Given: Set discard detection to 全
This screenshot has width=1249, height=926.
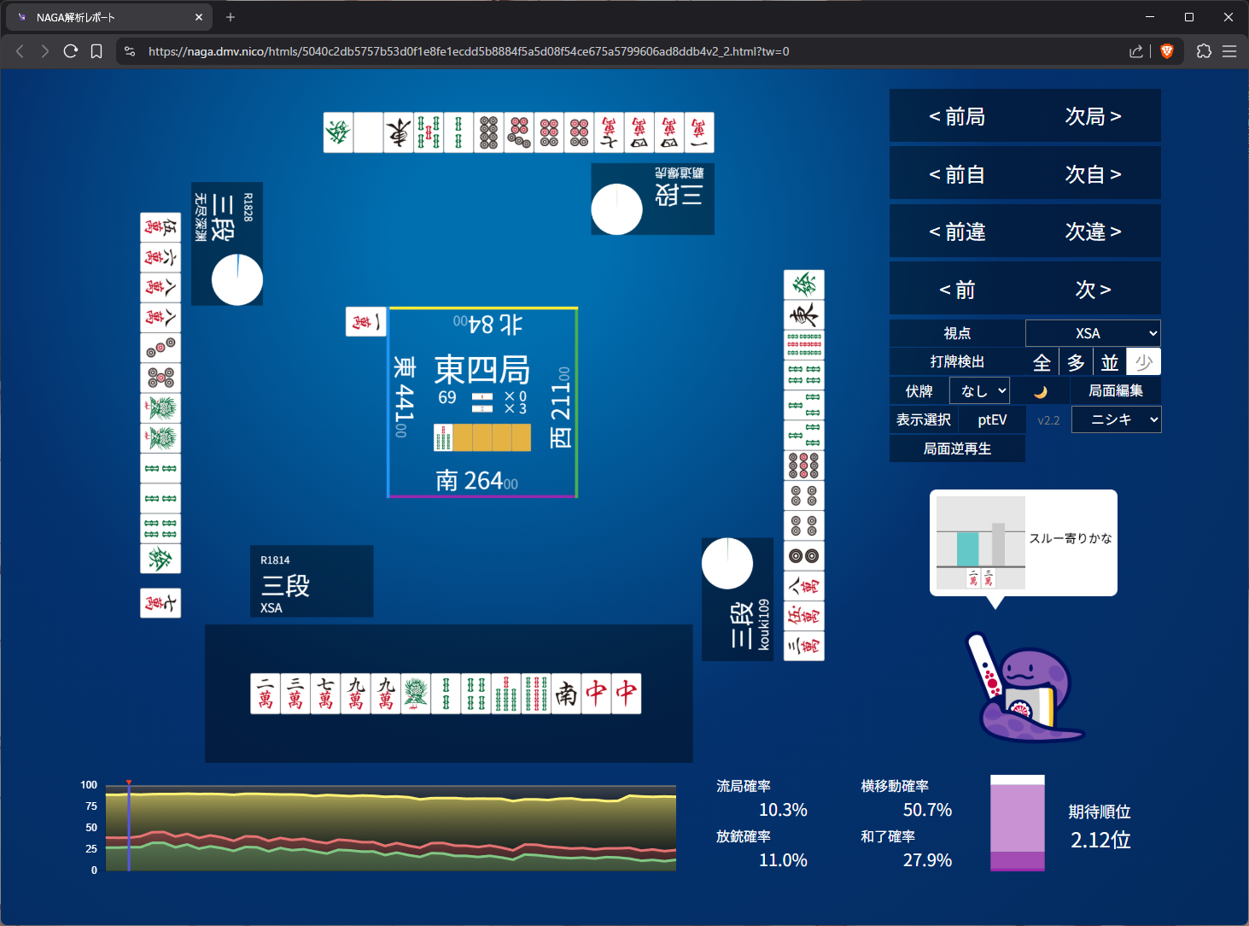Looking at the screenshot, I should coord(1042,362).
